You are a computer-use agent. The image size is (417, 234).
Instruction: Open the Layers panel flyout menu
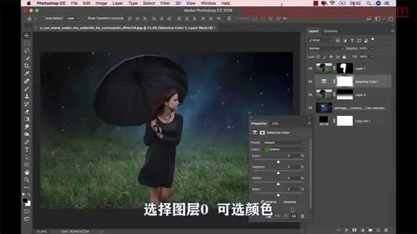tap(392, 31)
